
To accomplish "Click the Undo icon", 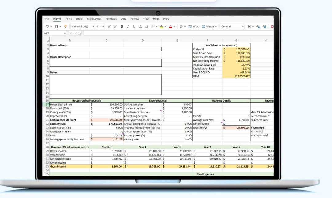I will tap(48, 27).
